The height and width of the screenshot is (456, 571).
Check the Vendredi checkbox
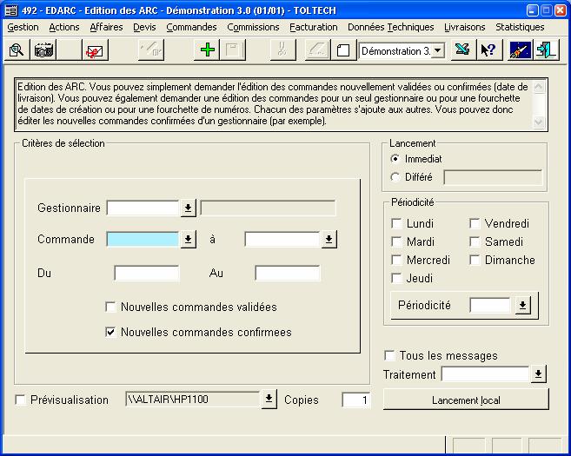[x=475, y=223]
